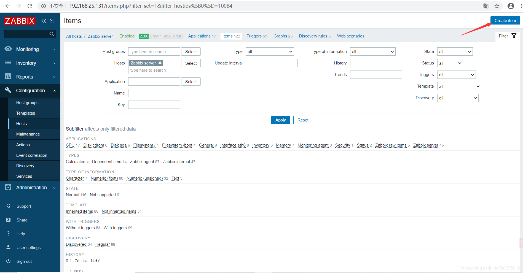Expand the Monitoring menu

(30, 49)
